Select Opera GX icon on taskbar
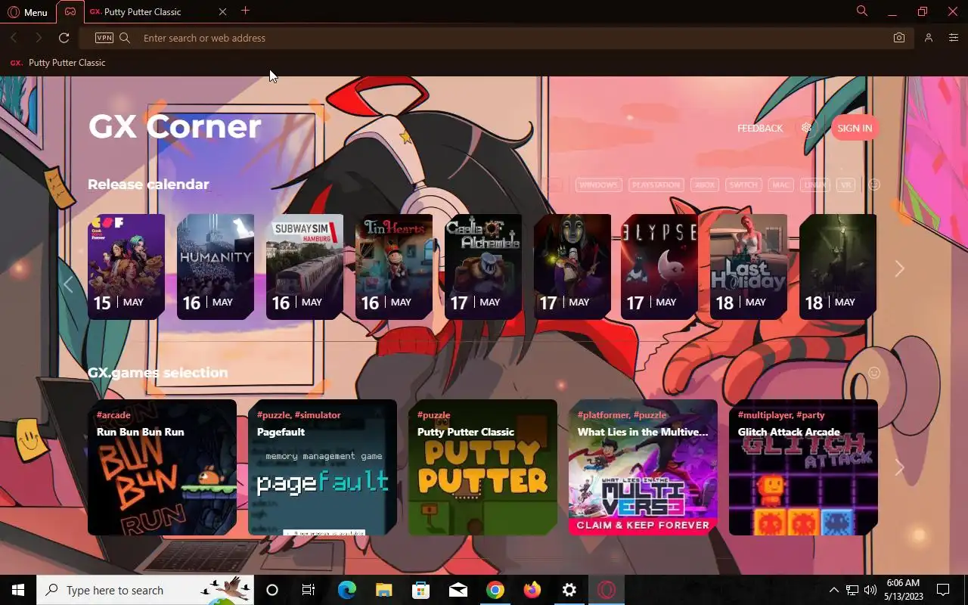Screen dimensions: 968x605 point(607,590)
